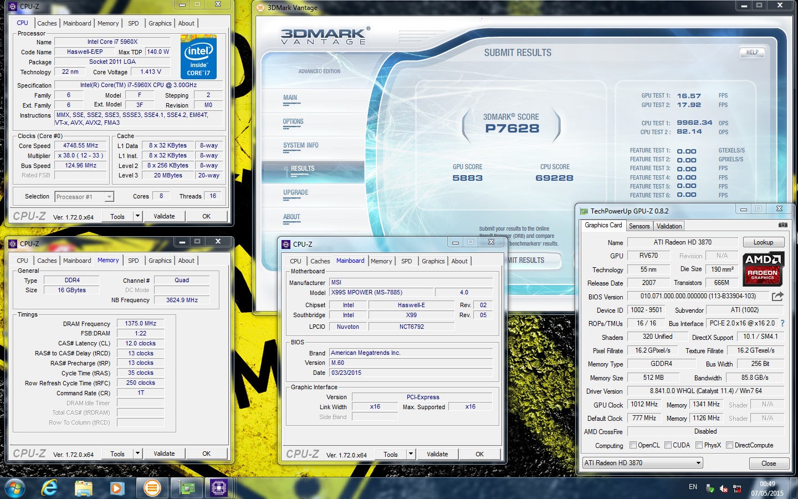Click the CPU-Z purple chip taskbar icon

(x=219, y=488)
